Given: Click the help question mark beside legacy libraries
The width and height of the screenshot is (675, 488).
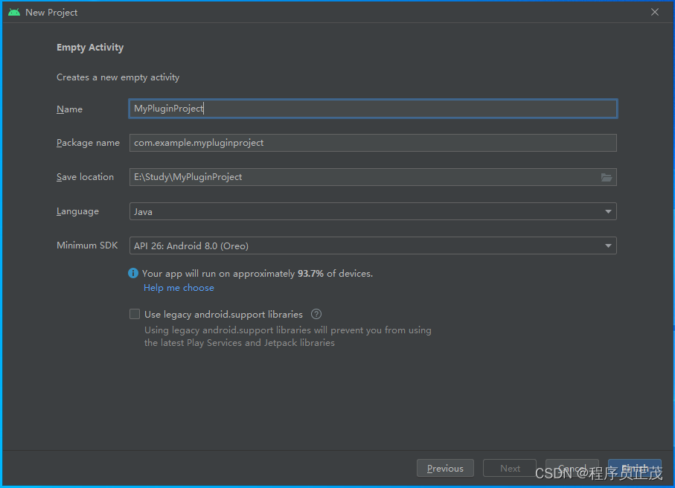Looking at the screenshot, I should (316, 314).
